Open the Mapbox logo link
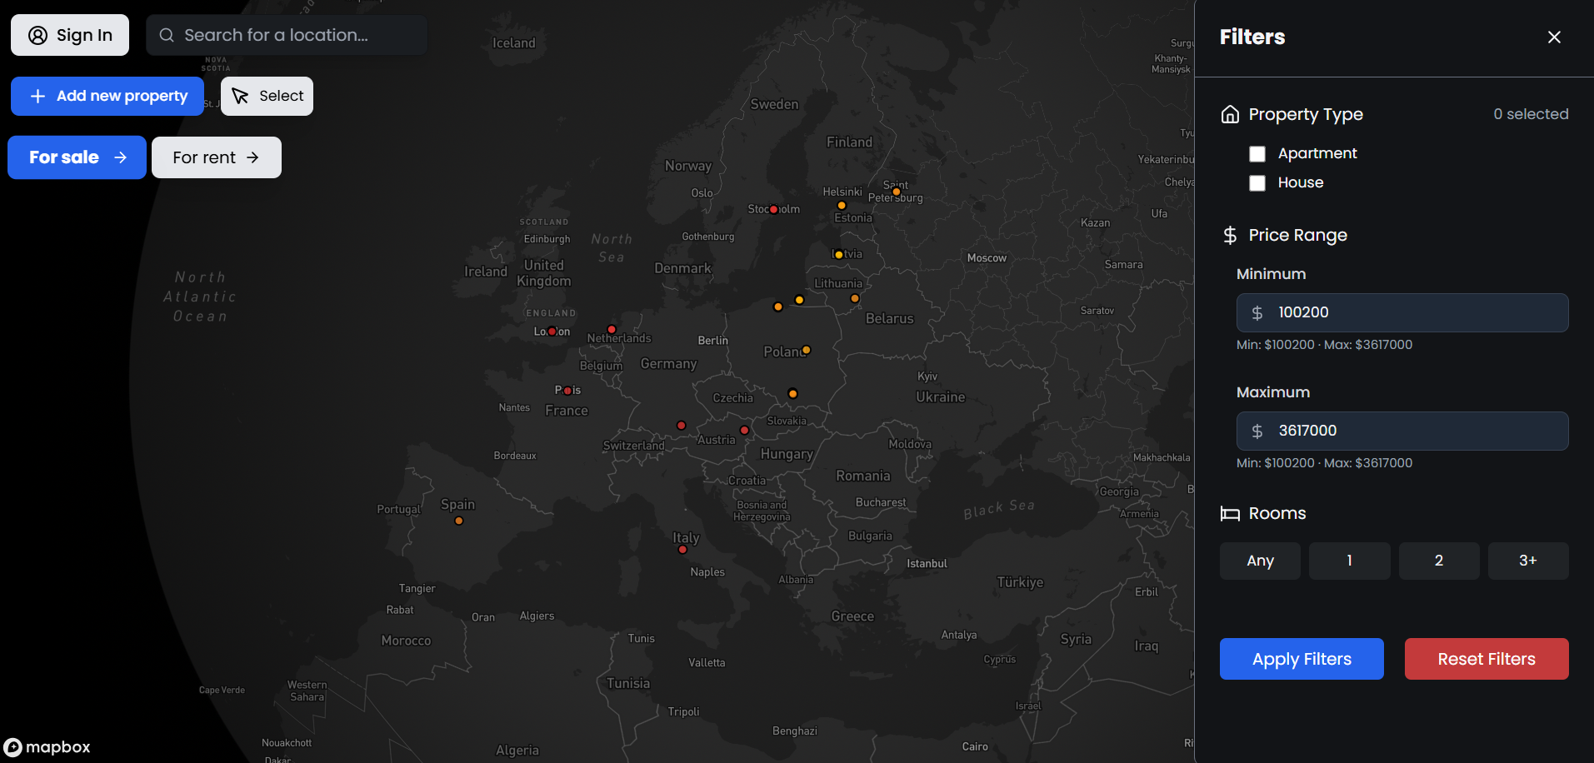The image size is (1594, 763). [x=47, y=747]
